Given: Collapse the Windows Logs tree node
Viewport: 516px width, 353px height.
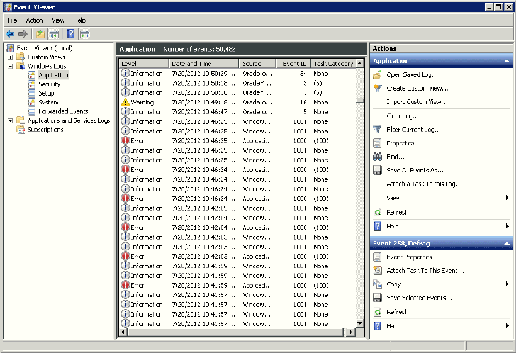Looking at the screenshot, I should coord(10,66).
